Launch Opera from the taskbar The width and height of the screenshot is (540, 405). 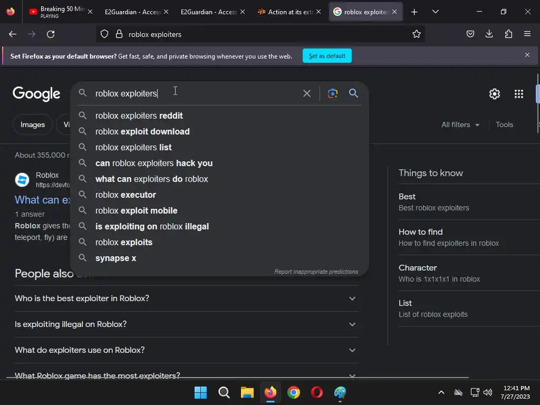coord(317,392)
